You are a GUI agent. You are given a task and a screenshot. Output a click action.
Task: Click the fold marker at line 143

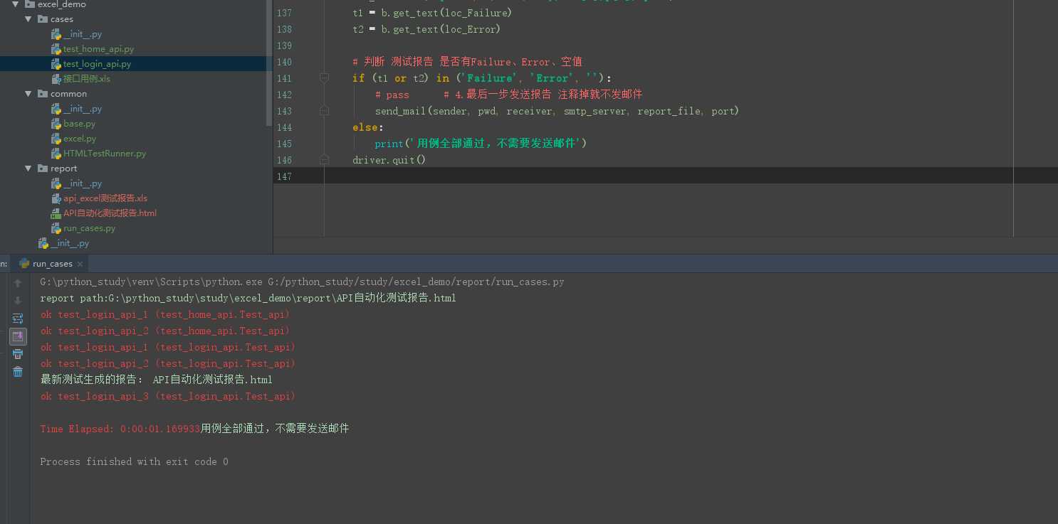coord(324,111)
